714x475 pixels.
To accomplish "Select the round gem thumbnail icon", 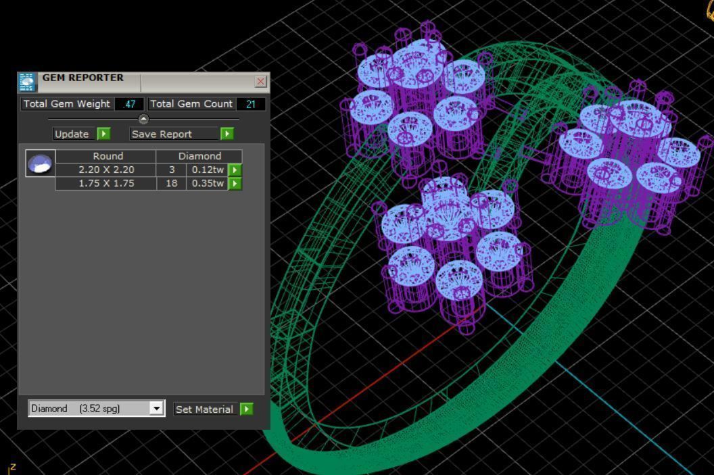I will click(41, 164).
